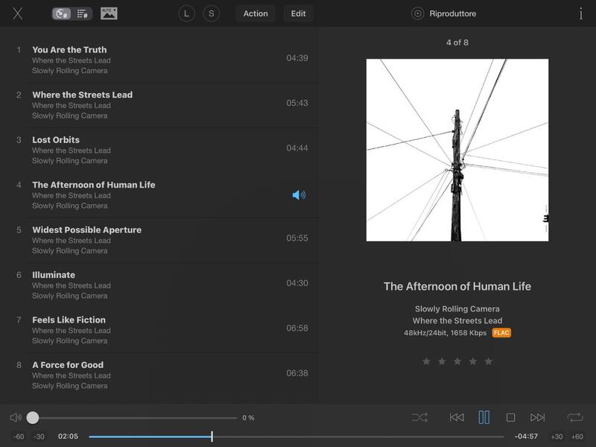This screenshot has width=596, height=447.
Task: Stop playback using the stop icon
Action: click(x=510, y=417)
